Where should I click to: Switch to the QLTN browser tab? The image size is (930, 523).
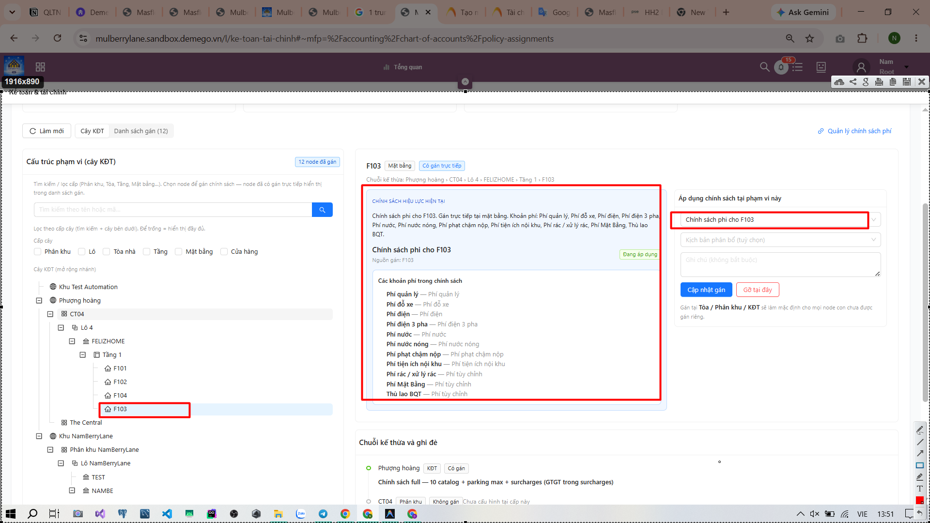pos(46,12)
